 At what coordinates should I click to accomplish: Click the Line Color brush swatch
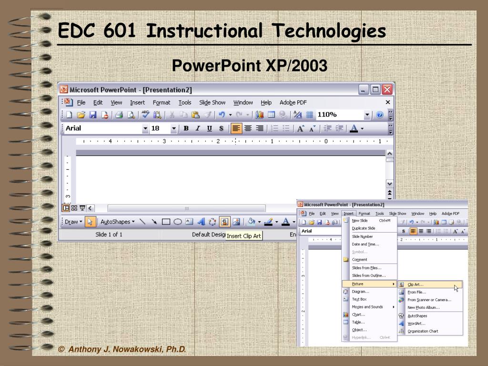point(268,222)
